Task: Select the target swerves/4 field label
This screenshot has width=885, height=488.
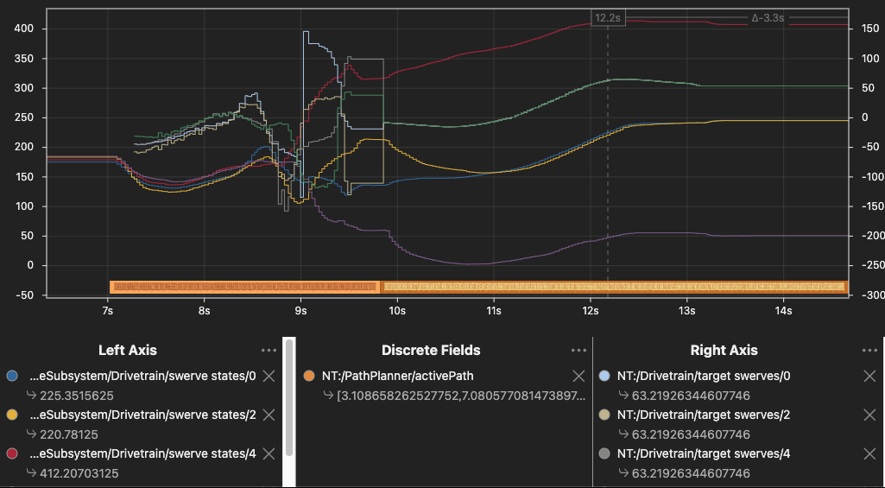Action: point(704,453)
